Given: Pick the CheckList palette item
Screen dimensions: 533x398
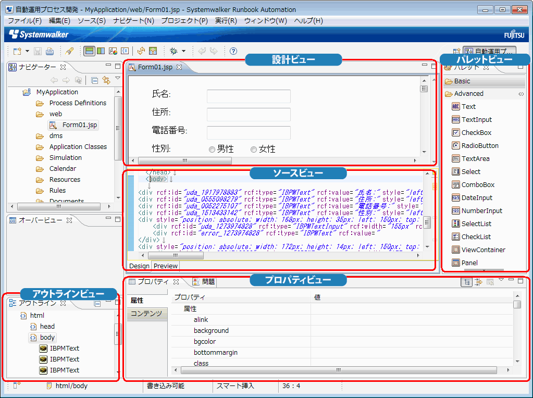Looking at the screenshot, I should tap(471, 237).
